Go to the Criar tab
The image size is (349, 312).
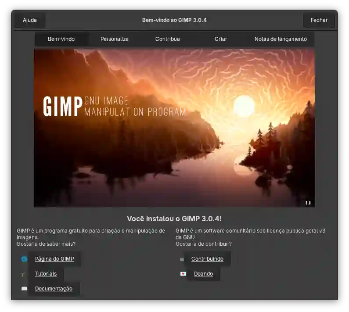220,39
